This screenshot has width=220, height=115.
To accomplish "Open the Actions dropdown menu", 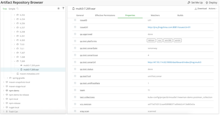I will click(213, 9).
